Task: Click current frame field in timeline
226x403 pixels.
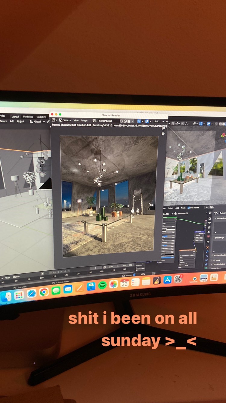Action: [x=96, y=268]
